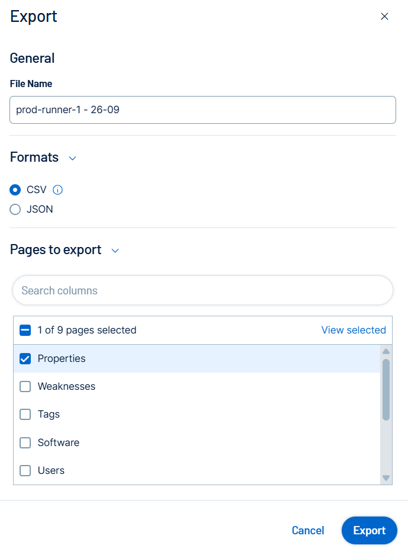Click the page list scroll up arrow

click(x=386, y=351)
